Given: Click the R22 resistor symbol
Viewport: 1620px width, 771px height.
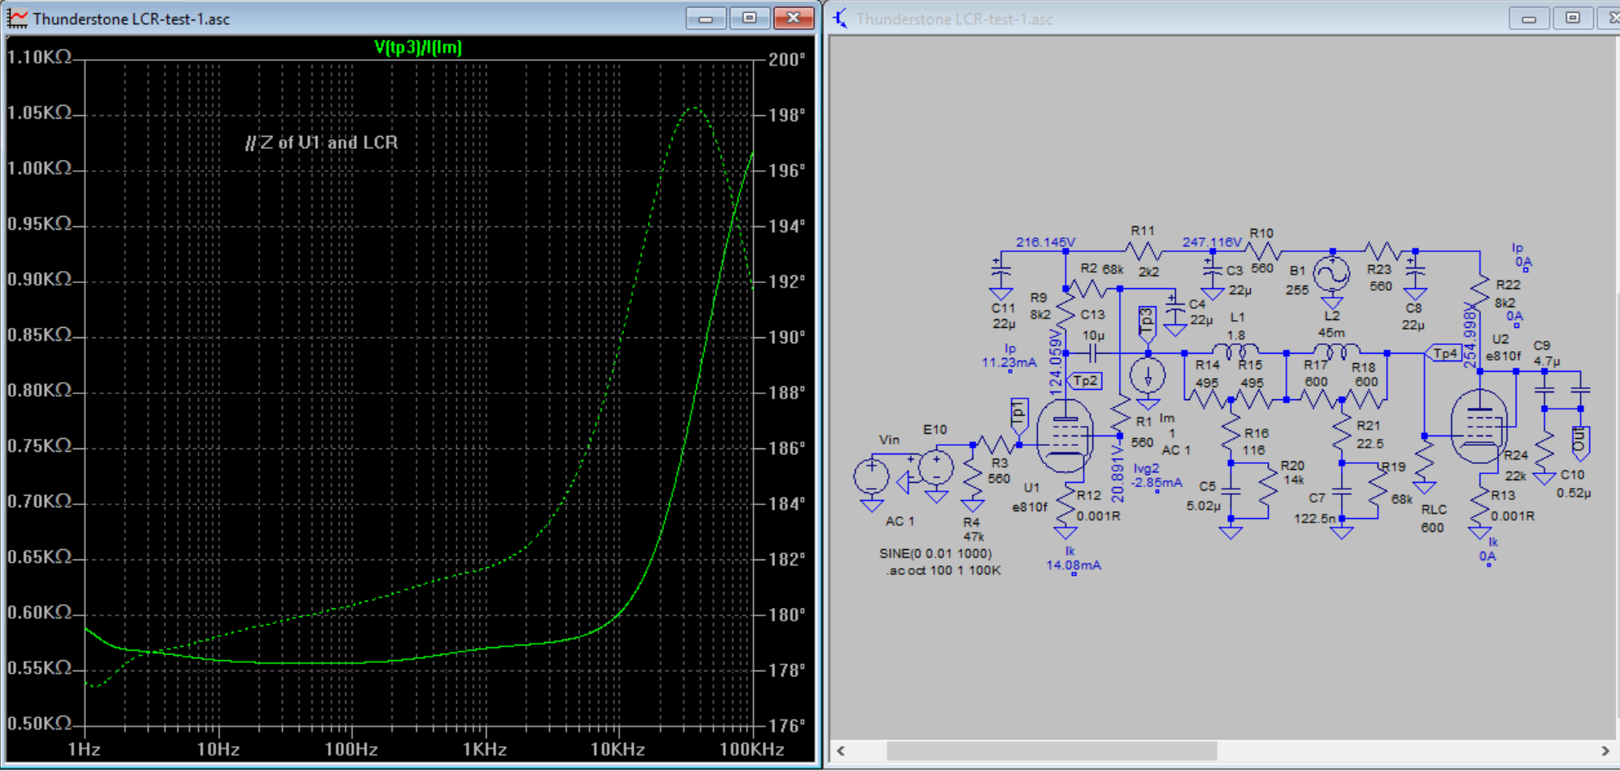Looking at the screenshot, I should pyautogui.click(x=1480, y=291).
